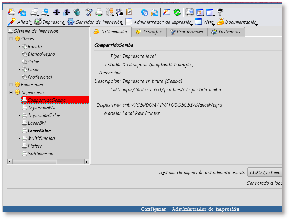Click the Plotter printer icon in tree
Viewport: 290px width, 220px height.
coord(24,146)
